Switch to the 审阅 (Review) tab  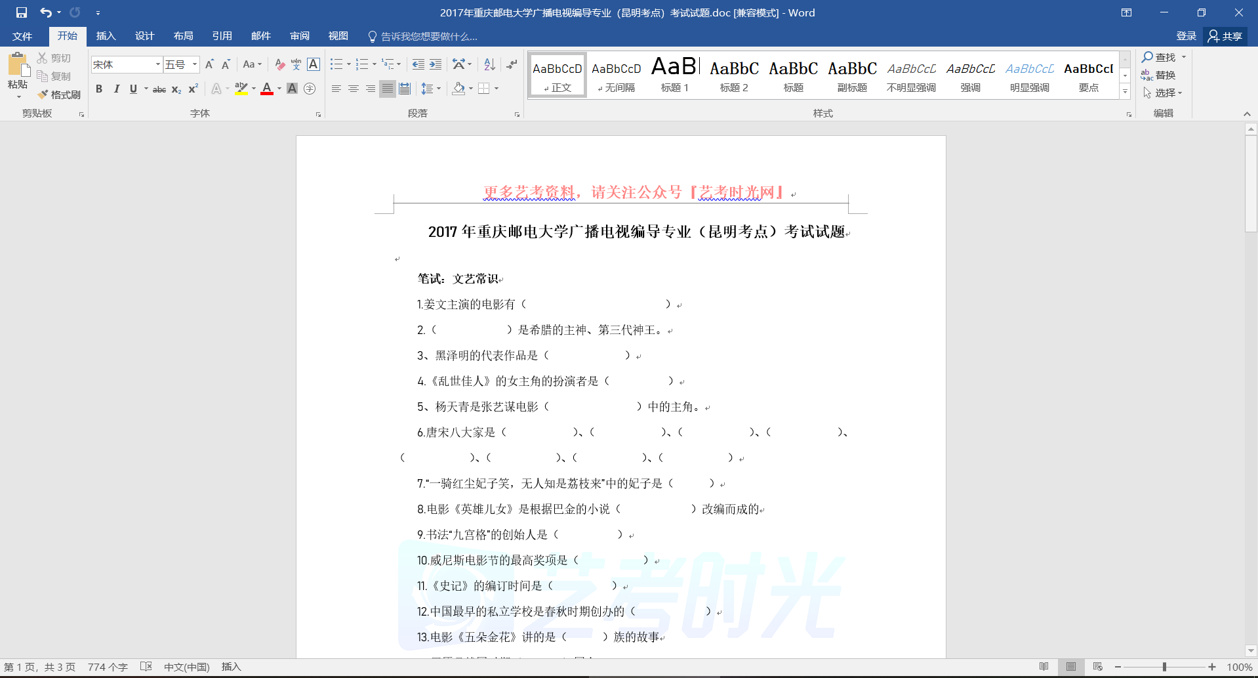300,36
